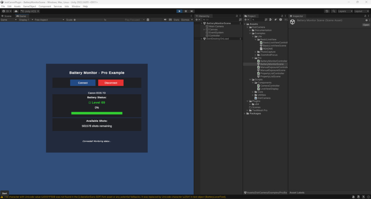Expand the Canvas object in Hierarchy
Screen dimensions: 371x199
click(204, 30)
